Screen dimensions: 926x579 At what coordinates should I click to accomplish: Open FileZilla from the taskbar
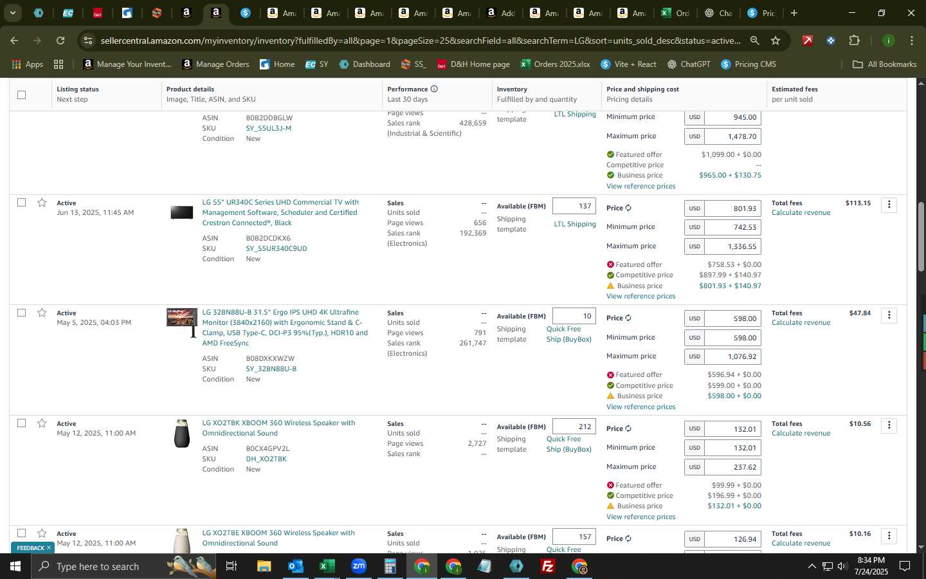click(x=548, y=566)
